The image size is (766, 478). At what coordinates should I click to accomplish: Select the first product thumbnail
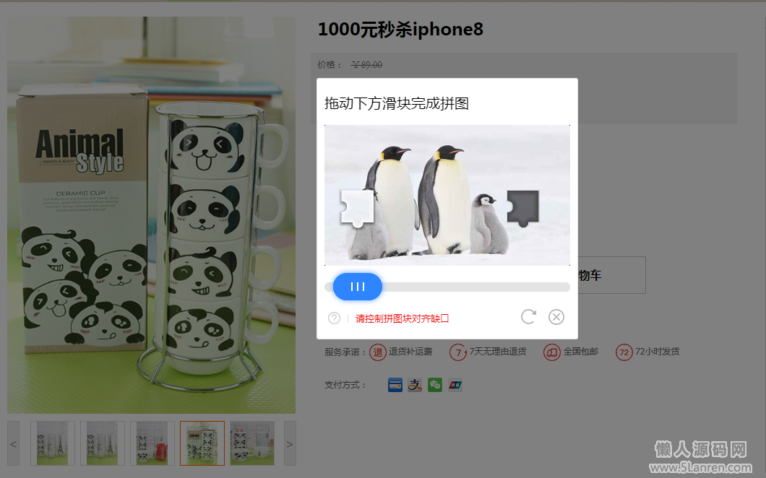pos(53,443)
